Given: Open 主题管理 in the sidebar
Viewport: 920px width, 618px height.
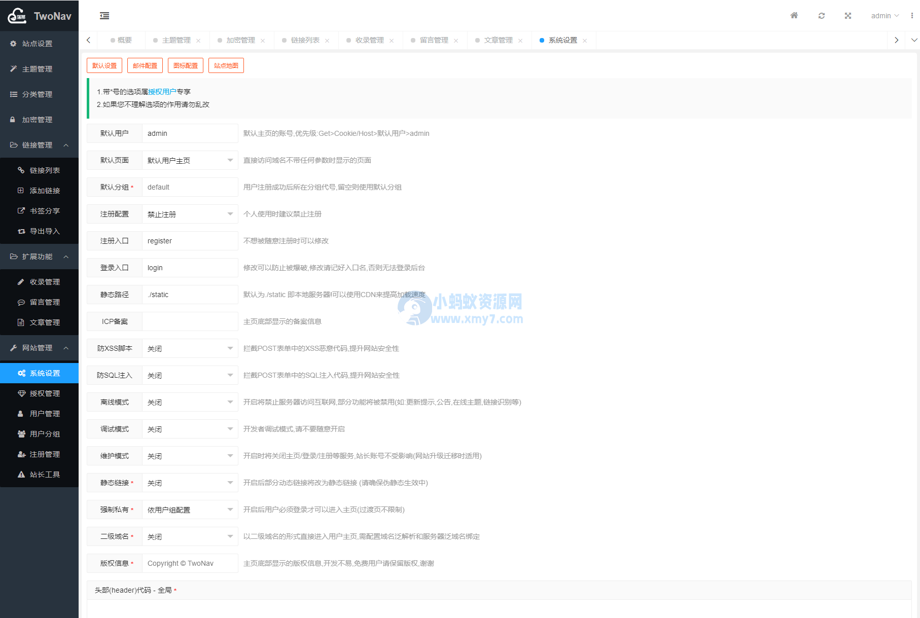Looking at the screenshot, I should click(39, 69).
